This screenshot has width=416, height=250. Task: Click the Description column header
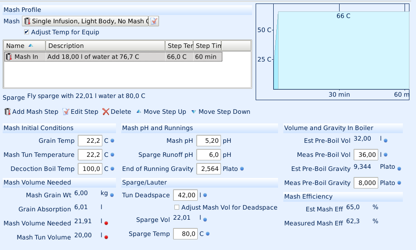(105, 46)
